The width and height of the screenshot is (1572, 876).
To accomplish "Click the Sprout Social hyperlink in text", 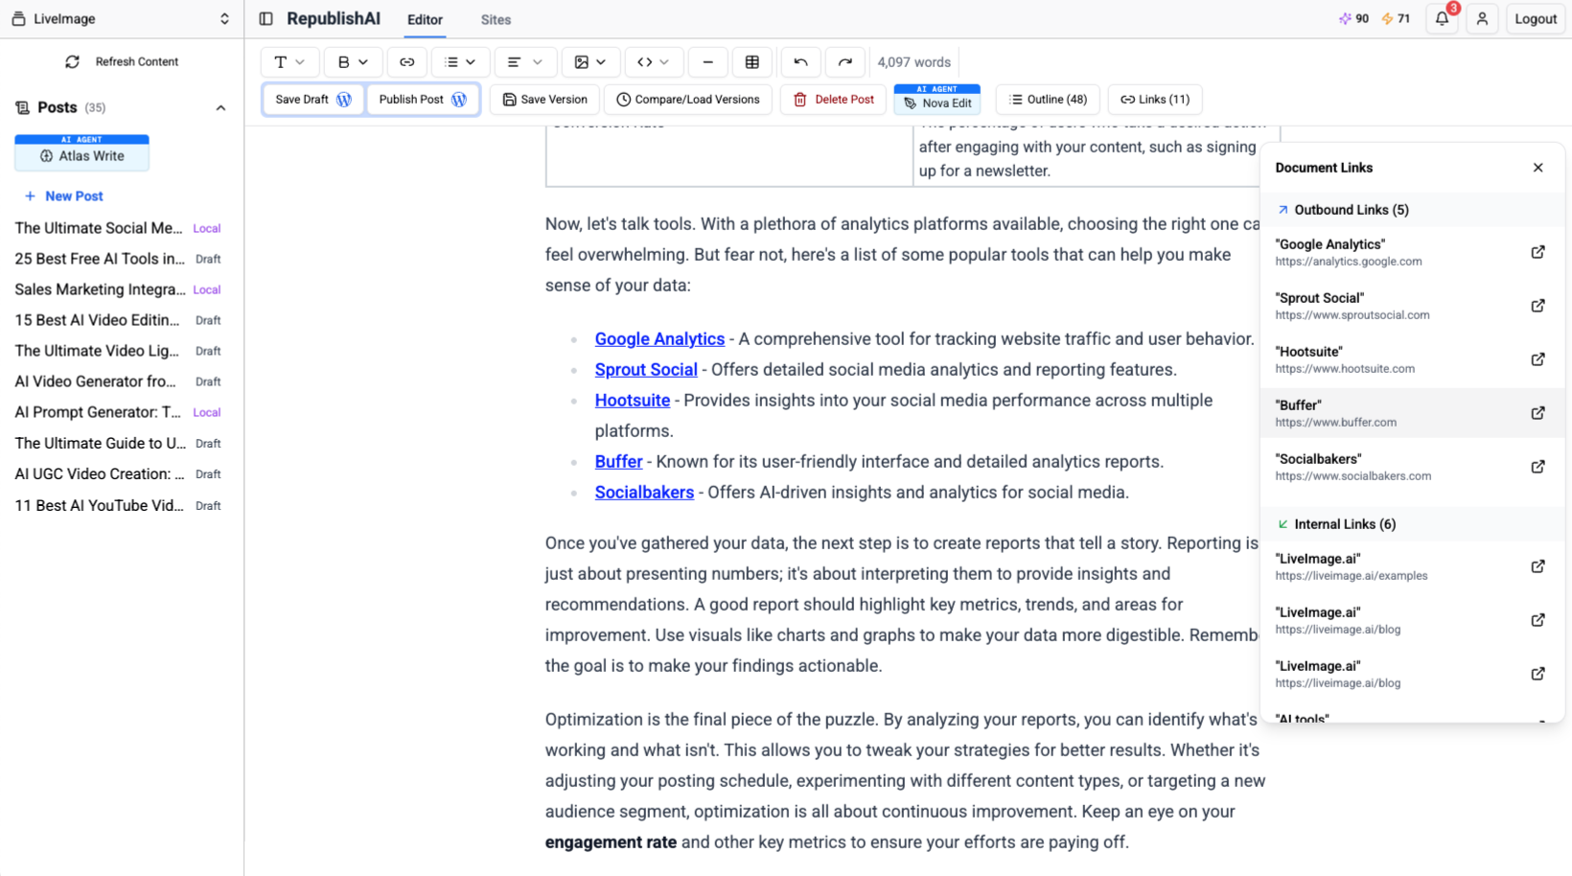I will [646, 370].
